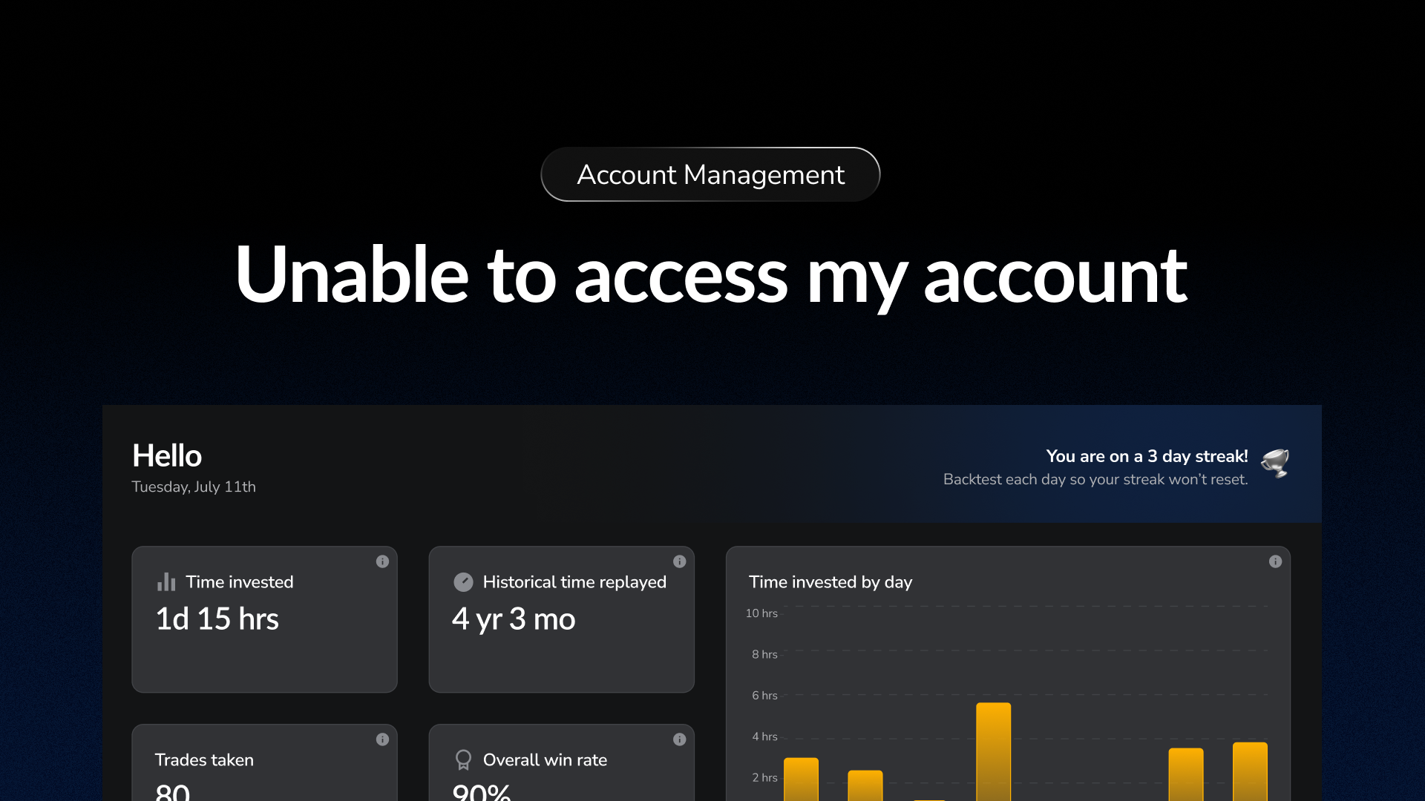This screenshot has height=801, width=1425.
Task: Click the bar chart icon beside Time invested
Action: 166,582
